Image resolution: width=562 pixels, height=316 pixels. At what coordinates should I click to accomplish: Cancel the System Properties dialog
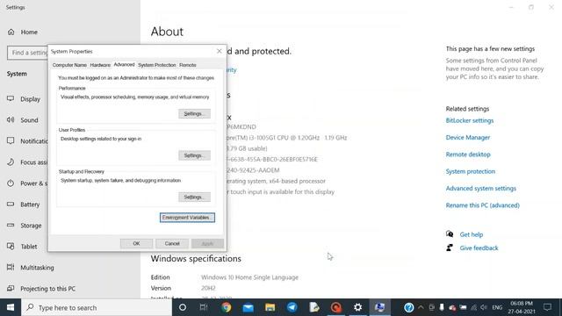[172, 244]
